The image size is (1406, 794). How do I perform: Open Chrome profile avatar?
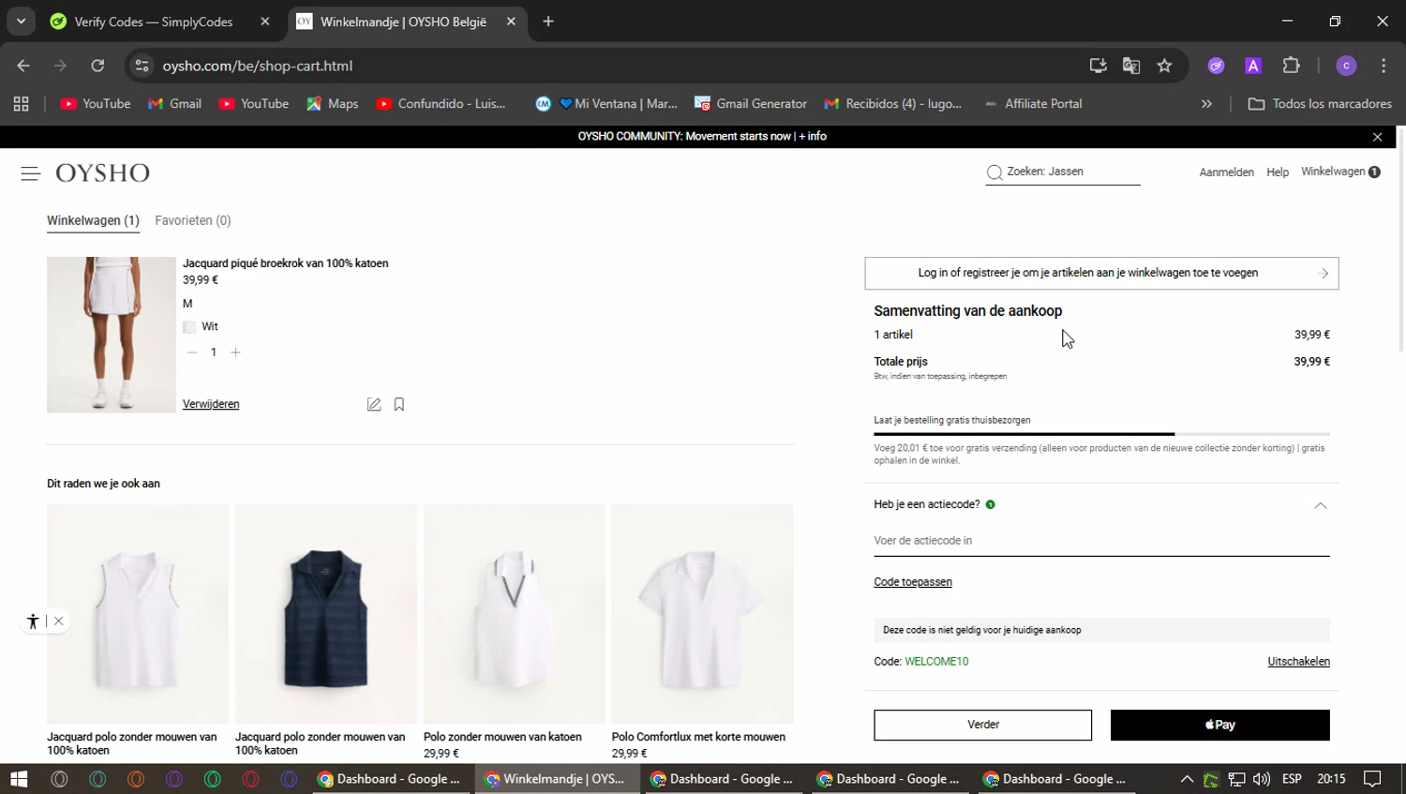click(x=1346, y=66)
